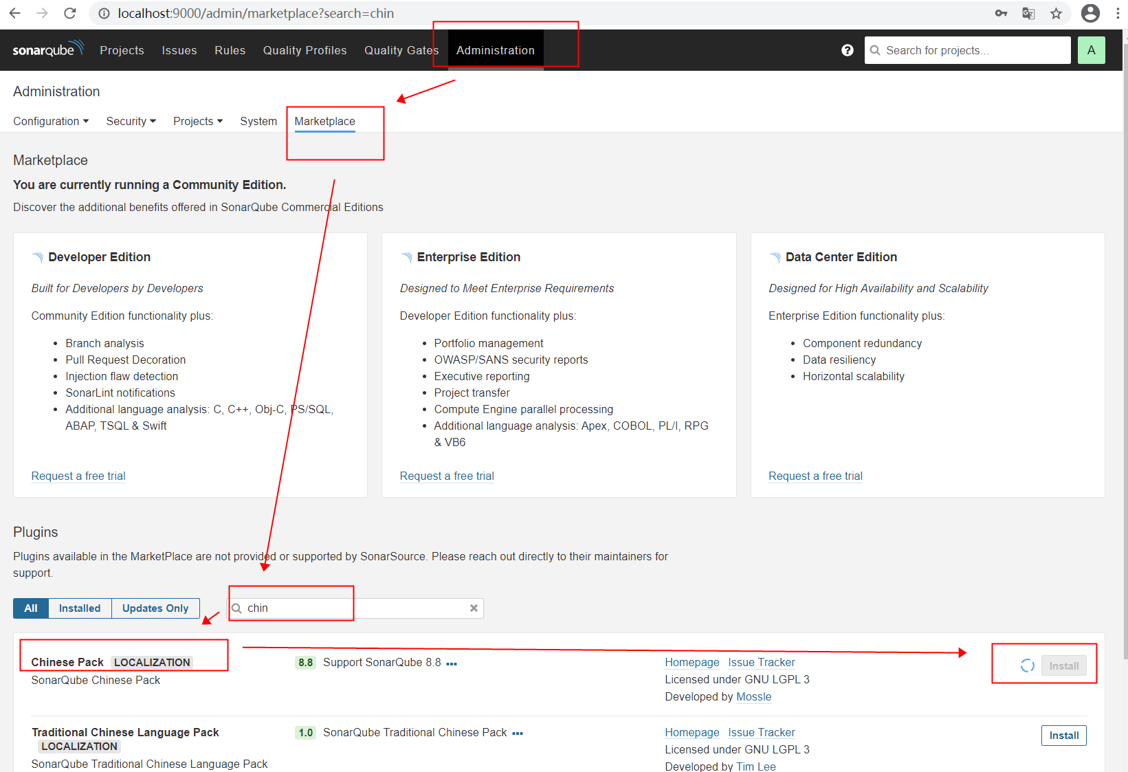1128x772 pixels.
Task: Open Administration in top navigation
Action: pyautogui.click(x=496, y=50)
